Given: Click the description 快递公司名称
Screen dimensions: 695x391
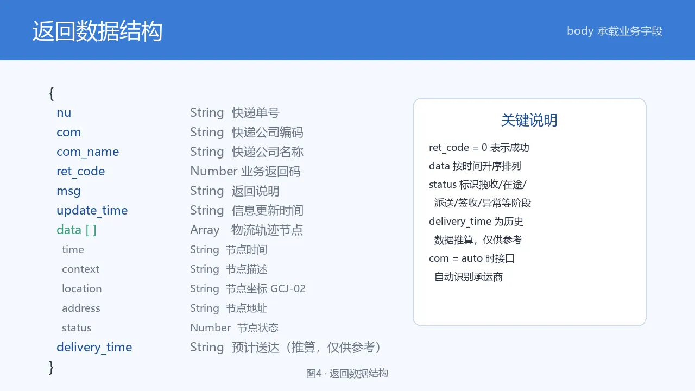Looking at the screenshot, I should click(268, 152).
